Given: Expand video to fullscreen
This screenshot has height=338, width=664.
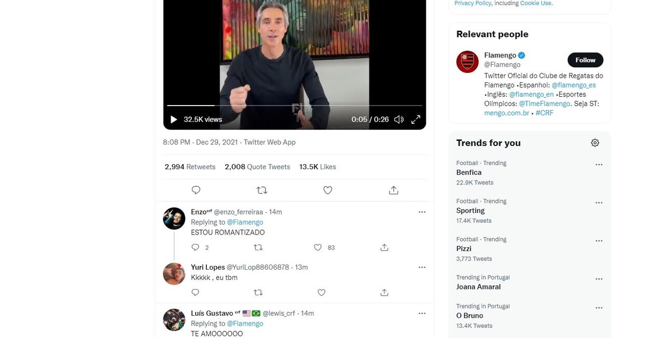Looking at the screenshot, I should tap(416, 120).
